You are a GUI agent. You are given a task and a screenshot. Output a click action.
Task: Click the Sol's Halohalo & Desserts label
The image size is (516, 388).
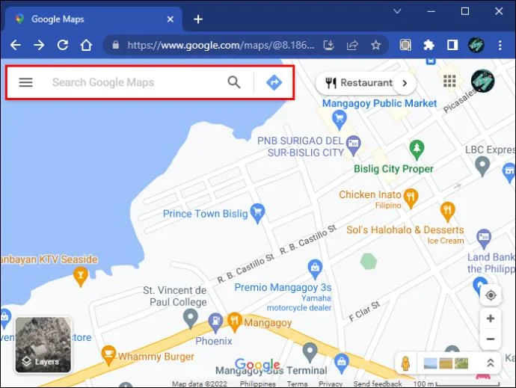click(x=405, y=230)
